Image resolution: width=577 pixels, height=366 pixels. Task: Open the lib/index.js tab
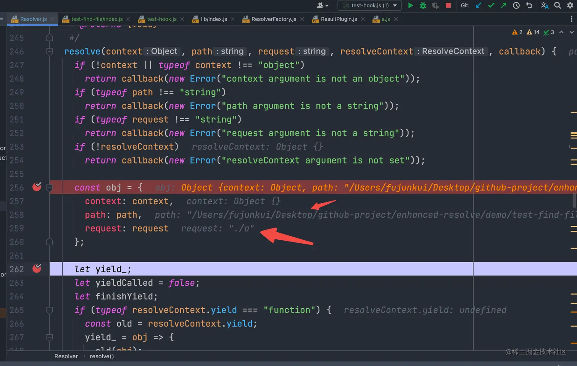click(214, 19)
